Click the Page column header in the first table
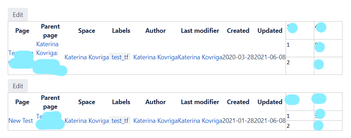 tap(22, 31)
